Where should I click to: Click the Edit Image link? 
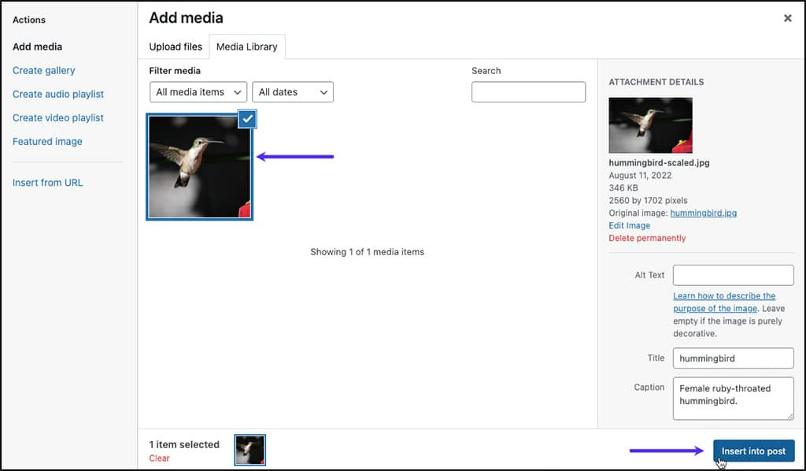pyautogui.click(x=629, y=225)
